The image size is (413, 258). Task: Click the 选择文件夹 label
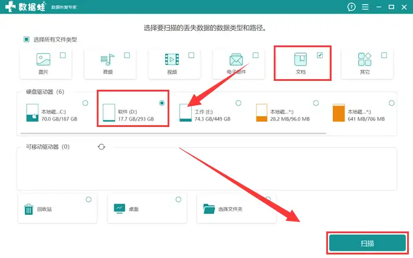[x=230, y=209]
